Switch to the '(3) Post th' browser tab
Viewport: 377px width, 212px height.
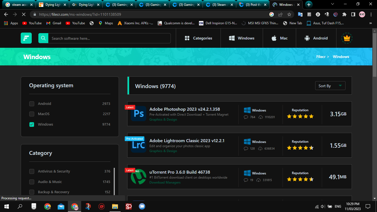tap(253, 5)
